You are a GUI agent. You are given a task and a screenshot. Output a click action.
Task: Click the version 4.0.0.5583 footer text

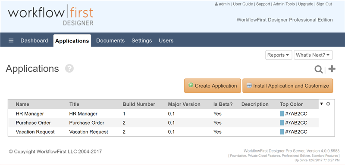(292, 151)
